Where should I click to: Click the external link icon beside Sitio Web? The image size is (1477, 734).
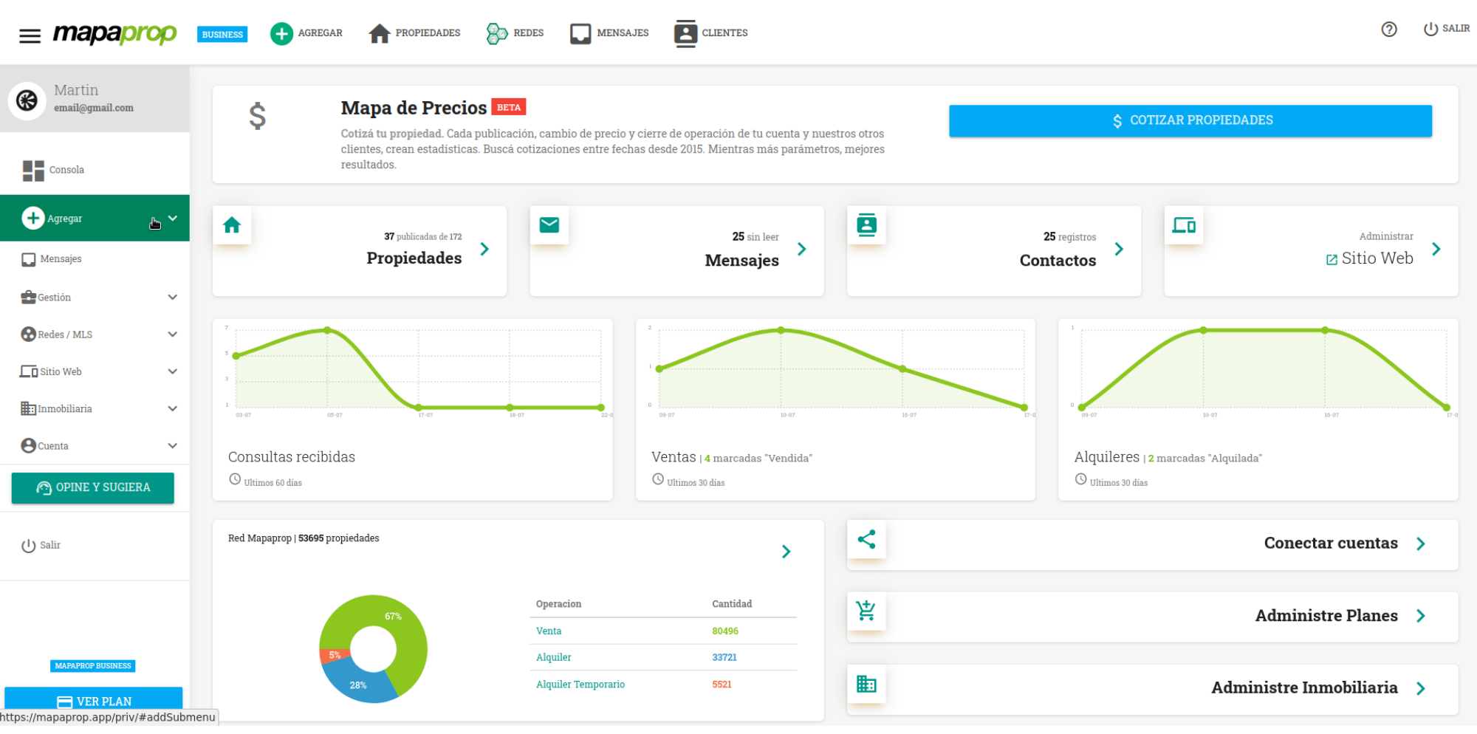coord(1332,260)
